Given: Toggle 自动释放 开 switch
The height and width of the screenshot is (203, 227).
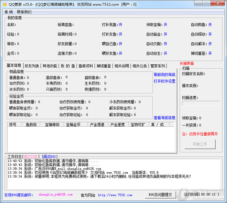Looking at the screenshot, I should pyautogui.click(x=210, y=34).
